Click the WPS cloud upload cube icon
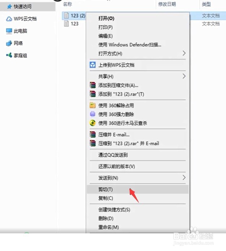Screen dimensions: 226x251 point(93,65)
